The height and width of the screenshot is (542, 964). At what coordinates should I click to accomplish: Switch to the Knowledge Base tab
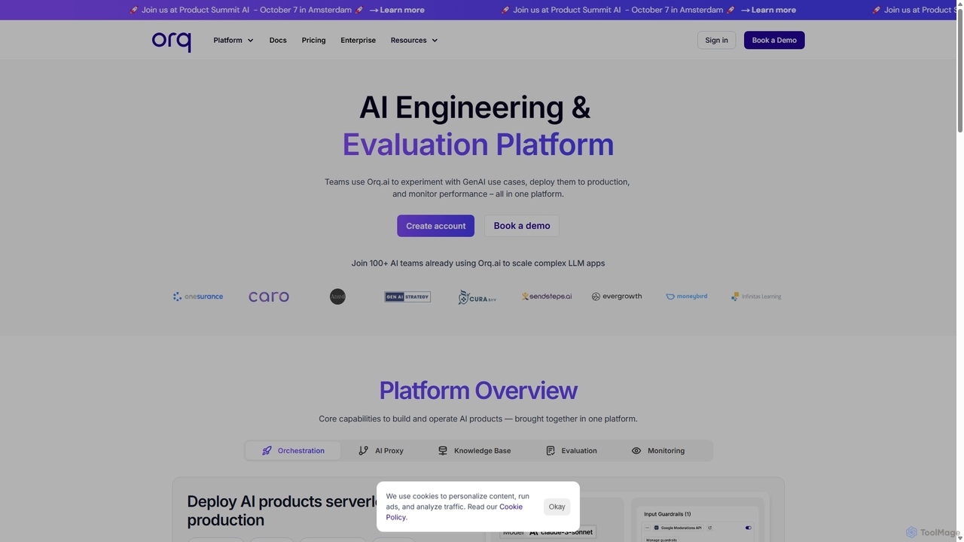474,451
